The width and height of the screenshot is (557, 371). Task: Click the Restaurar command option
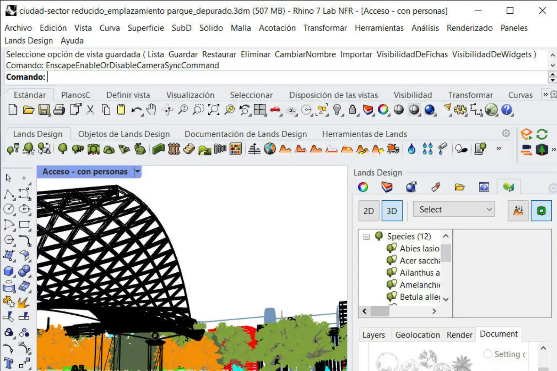(x=219, y=55)
